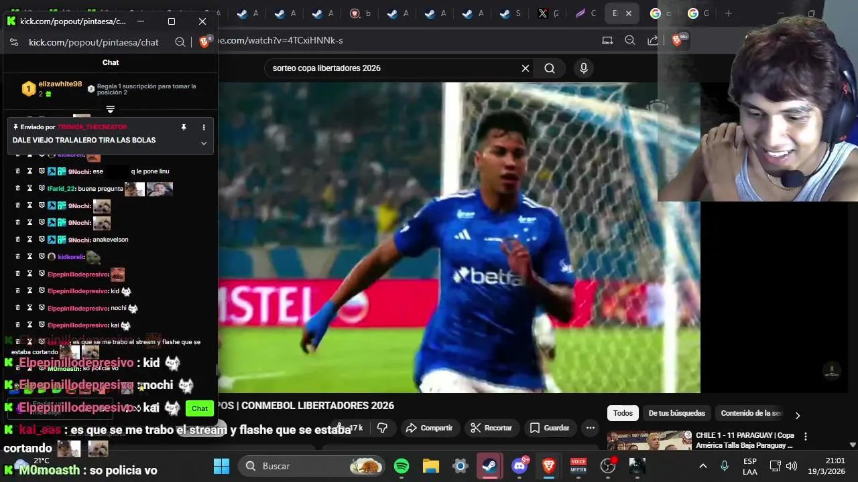Switch to the browser tab labeled 'b'
Image resolution: width=858 pixels, height=482 pixels.
click(359, 13)
